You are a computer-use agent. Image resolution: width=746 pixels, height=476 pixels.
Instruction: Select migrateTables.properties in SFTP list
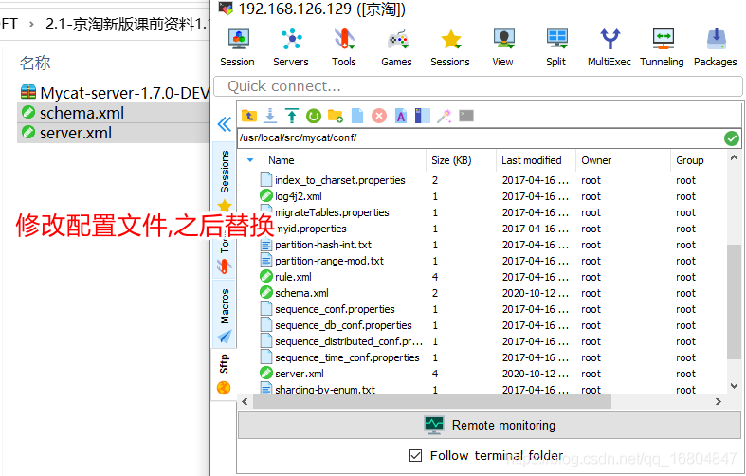coord(332,212)
